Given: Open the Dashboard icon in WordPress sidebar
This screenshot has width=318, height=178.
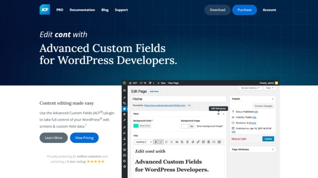Looking at the screenshot, I should 125,90.
